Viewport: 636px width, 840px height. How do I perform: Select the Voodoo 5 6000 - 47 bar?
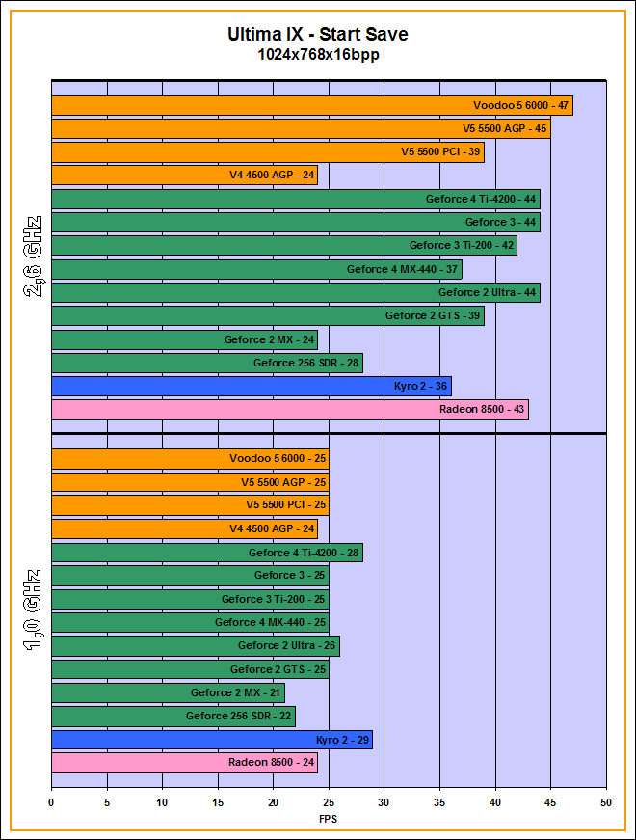311,105
